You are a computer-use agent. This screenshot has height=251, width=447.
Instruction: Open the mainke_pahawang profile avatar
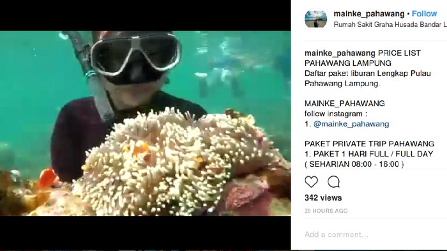315,19
